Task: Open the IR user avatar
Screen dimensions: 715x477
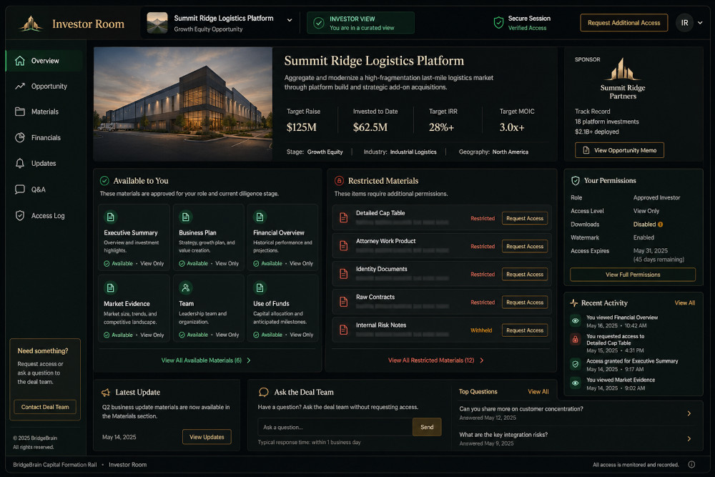Action: [684, 23]
